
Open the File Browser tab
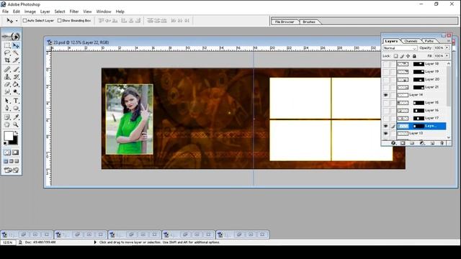(x=285, y=22)
